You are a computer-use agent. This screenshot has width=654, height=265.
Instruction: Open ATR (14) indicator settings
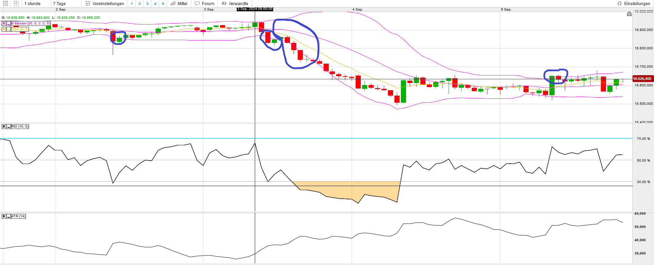pos(18,216)
